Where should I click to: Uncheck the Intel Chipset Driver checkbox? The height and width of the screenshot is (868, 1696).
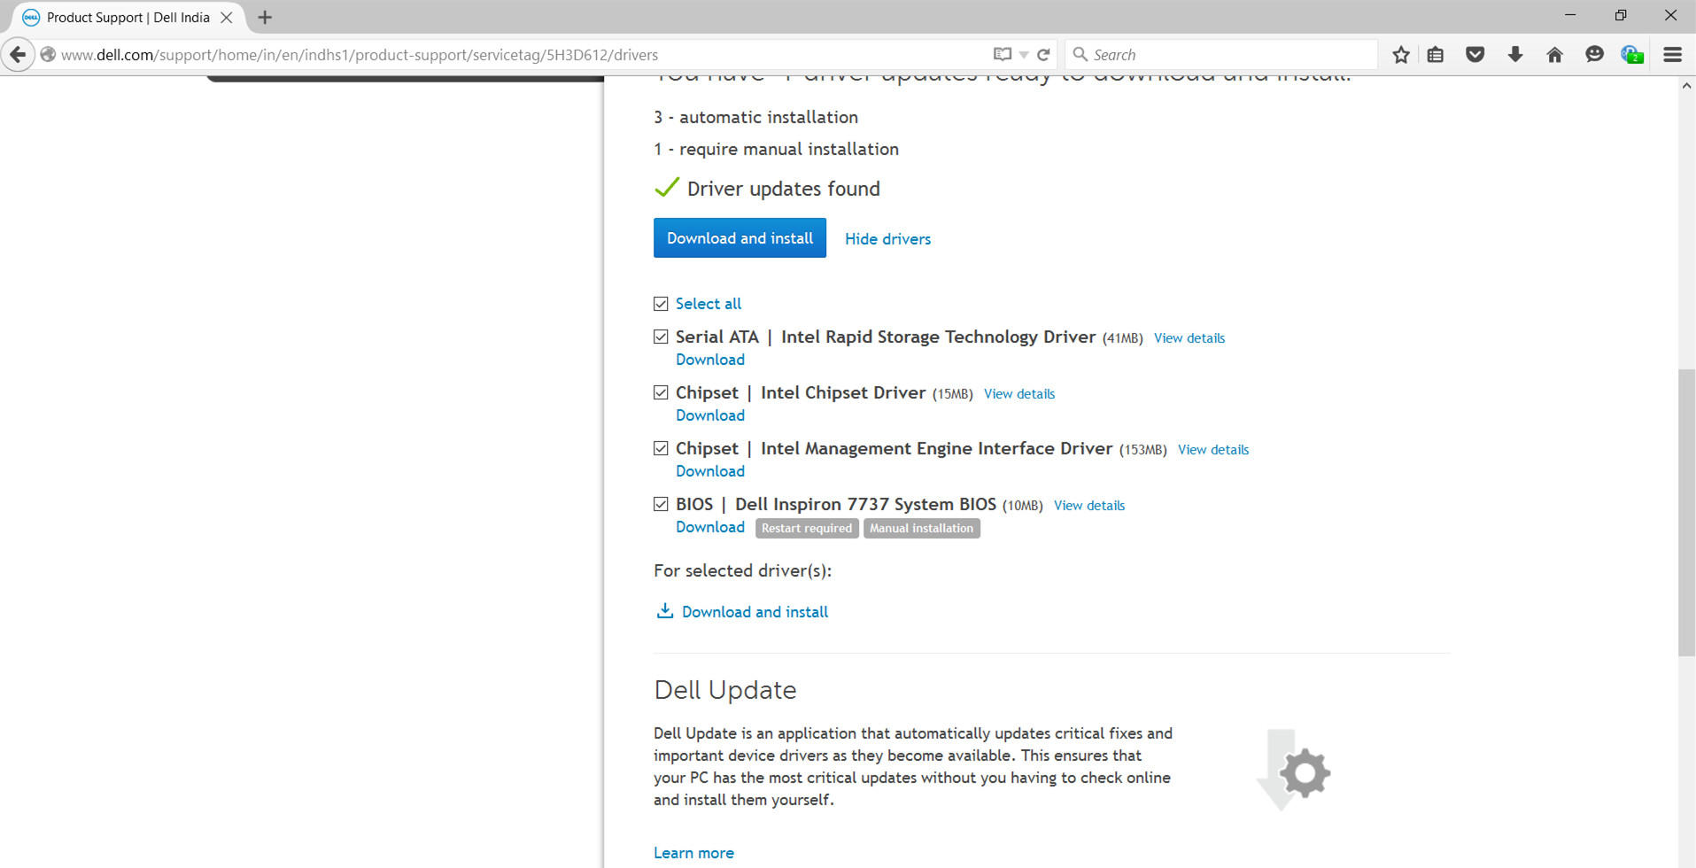pyautogui.click(x=661, y=392)
